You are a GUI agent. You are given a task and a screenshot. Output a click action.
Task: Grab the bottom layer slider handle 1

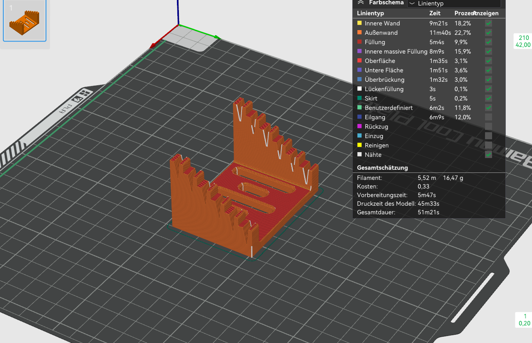(524, 320)
